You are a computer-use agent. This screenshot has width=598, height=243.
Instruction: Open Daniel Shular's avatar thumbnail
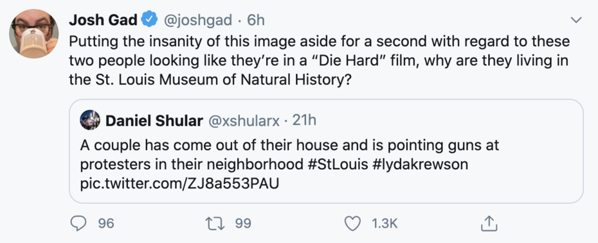pos(90,120)
